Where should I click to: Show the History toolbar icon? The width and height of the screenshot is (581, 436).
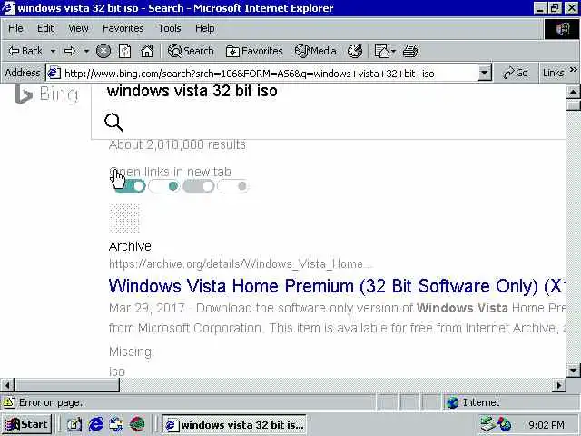[355, 51]
